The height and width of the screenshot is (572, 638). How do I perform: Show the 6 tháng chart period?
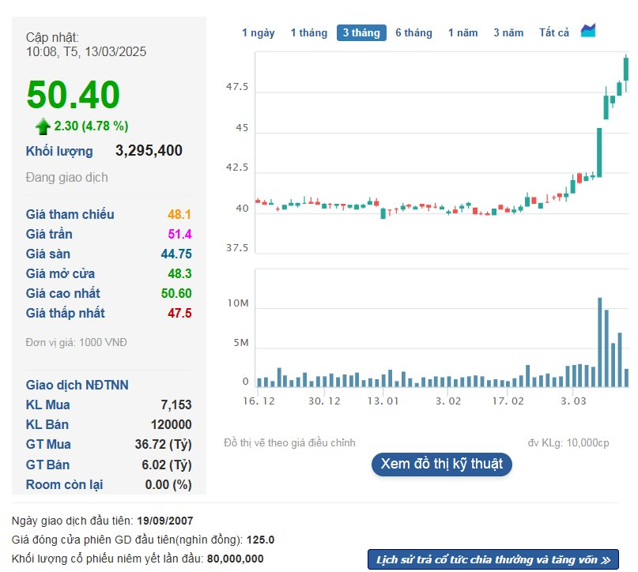pos(413,32)
